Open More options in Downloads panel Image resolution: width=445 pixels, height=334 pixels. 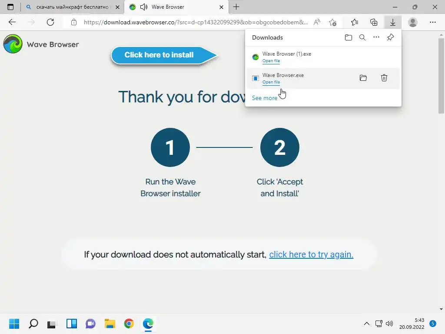point(376,37)
